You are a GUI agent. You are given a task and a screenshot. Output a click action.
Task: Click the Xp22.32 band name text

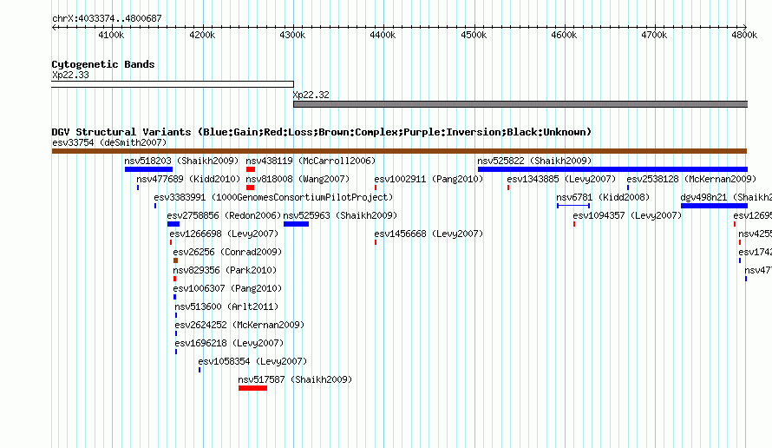(x=311, y=96)
